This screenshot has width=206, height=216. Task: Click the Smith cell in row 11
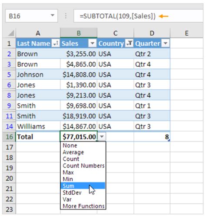(x=38, y=116)
